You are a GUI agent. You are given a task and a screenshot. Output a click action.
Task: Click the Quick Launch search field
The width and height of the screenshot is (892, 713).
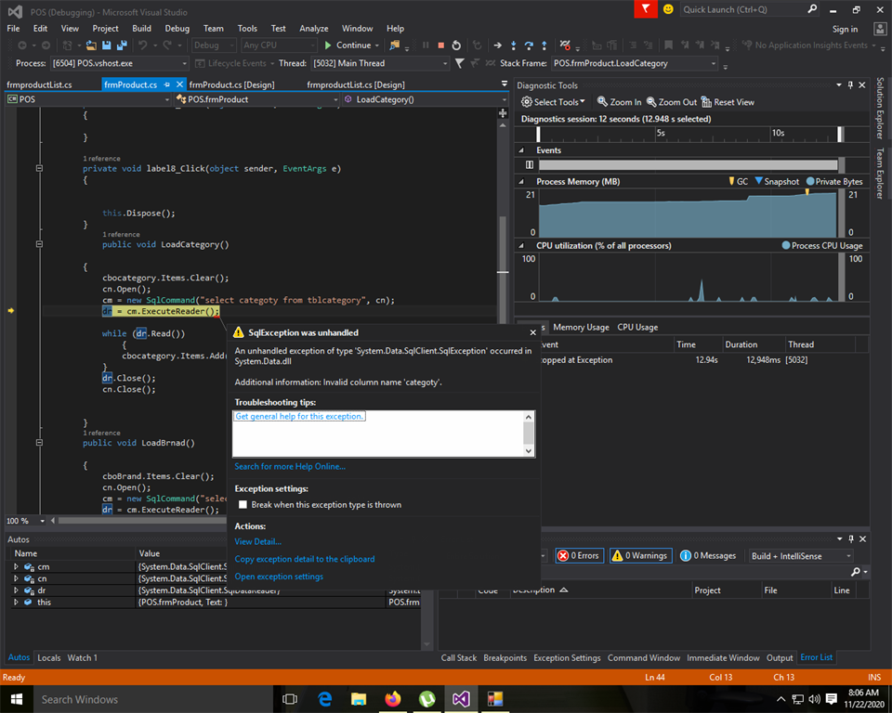tap(742, 9)
